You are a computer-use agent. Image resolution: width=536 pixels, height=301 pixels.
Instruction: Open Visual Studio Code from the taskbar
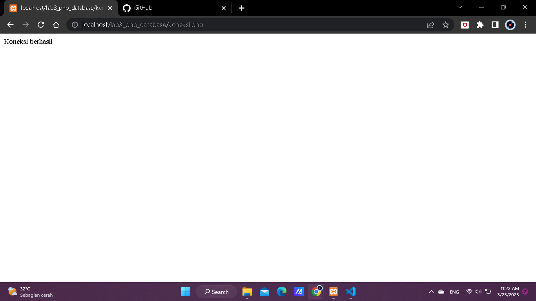(350, 292)
